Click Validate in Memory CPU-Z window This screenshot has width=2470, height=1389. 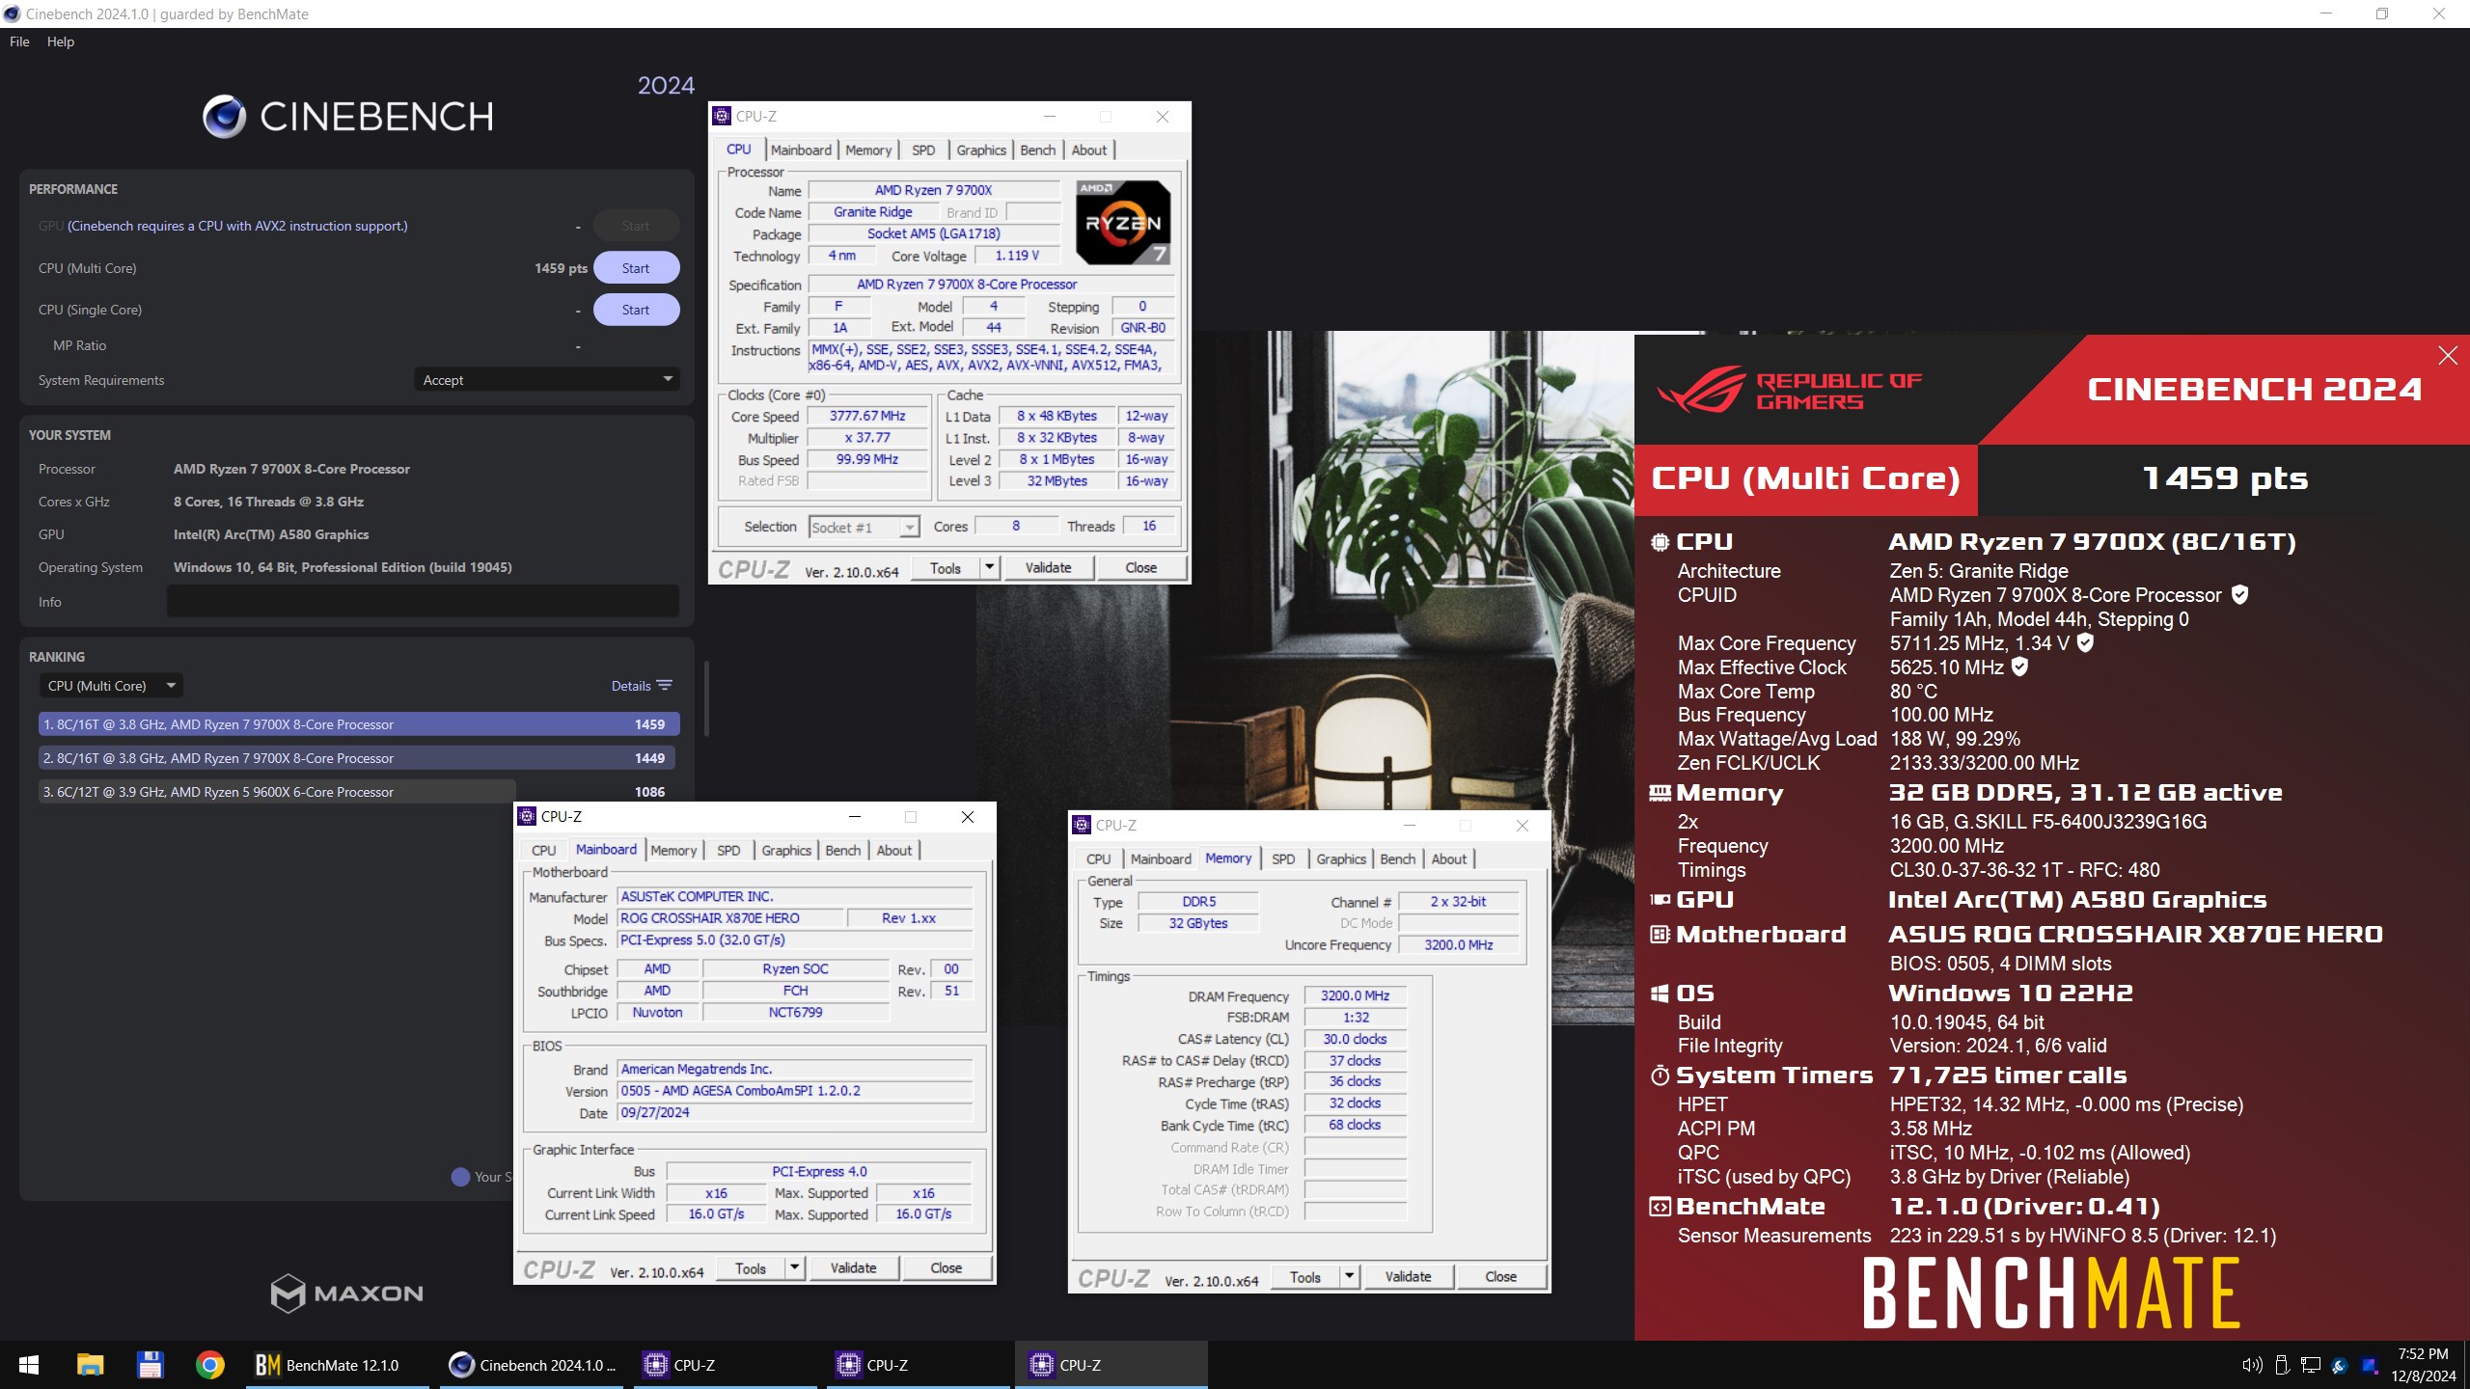(x=1408, y=1277)
